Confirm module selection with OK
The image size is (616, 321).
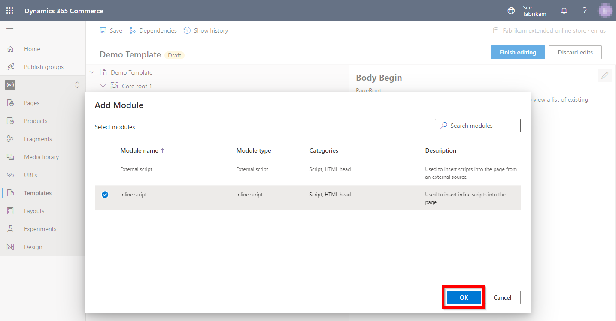463,297
